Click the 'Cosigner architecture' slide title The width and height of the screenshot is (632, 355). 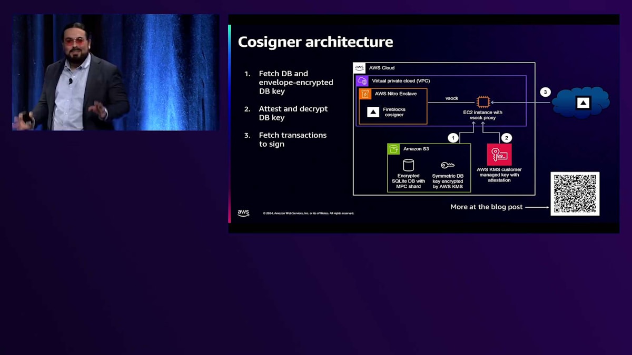315,42
